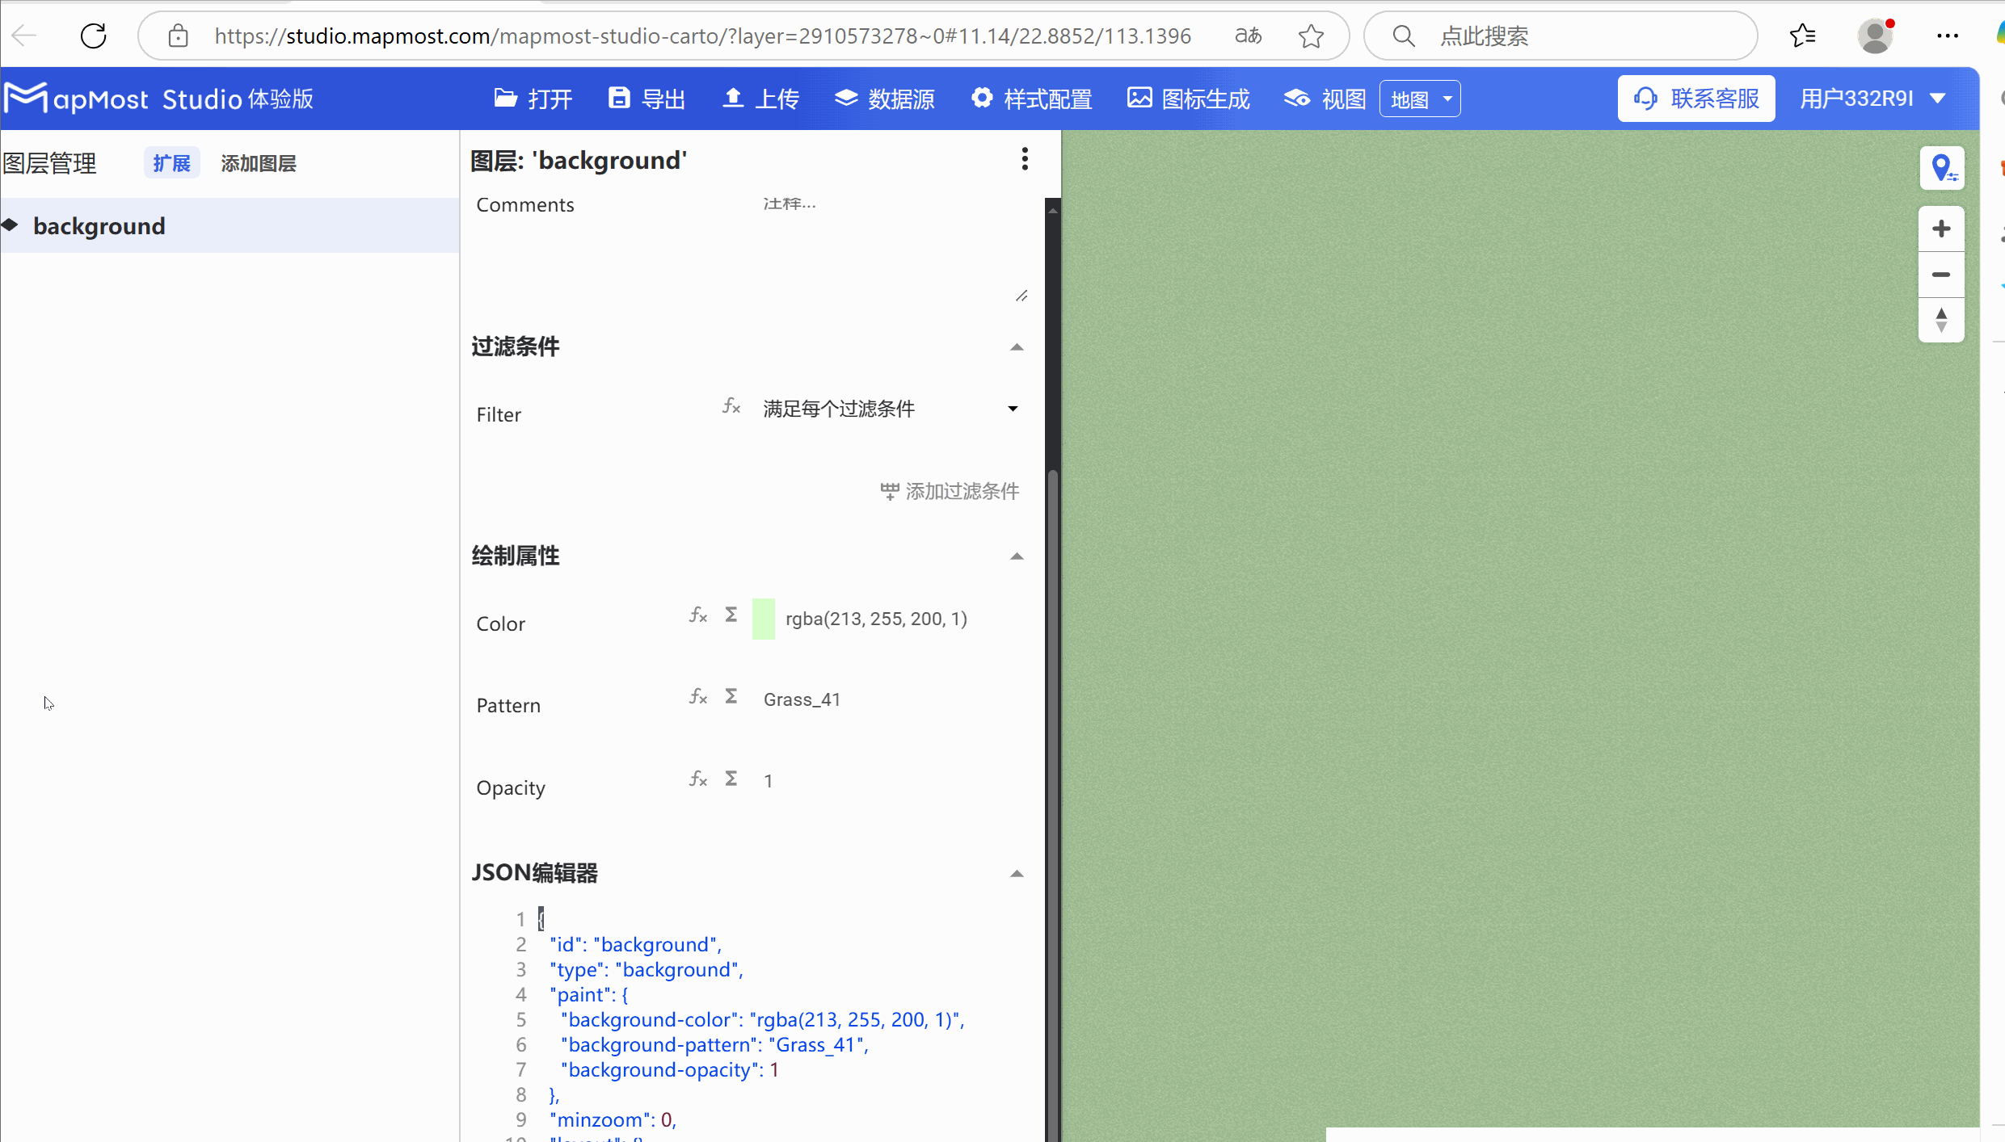Contact support via 联系客服 button

1695,98
